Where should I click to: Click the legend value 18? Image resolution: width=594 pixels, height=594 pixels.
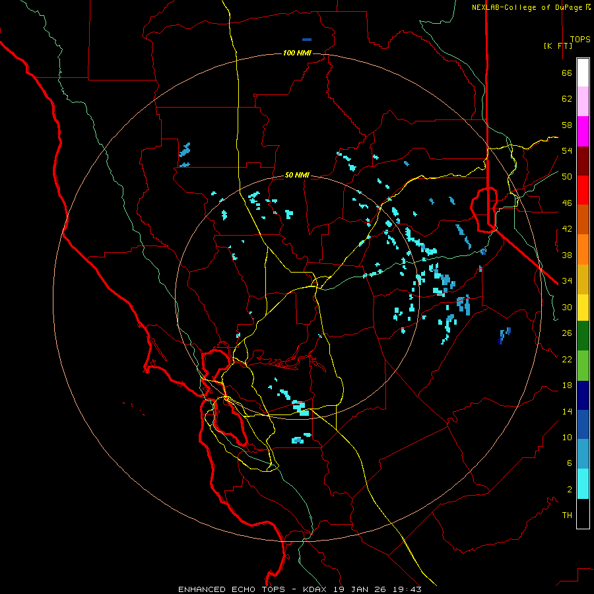tap(567, 385)
